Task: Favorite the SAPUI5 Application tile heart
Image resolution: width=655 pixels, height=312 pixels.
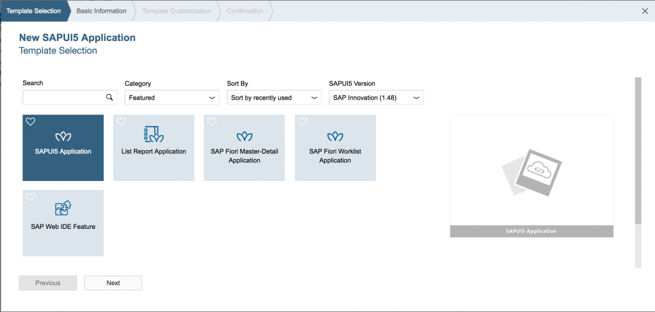Action: pyautogui.click(x=31, y=122)
